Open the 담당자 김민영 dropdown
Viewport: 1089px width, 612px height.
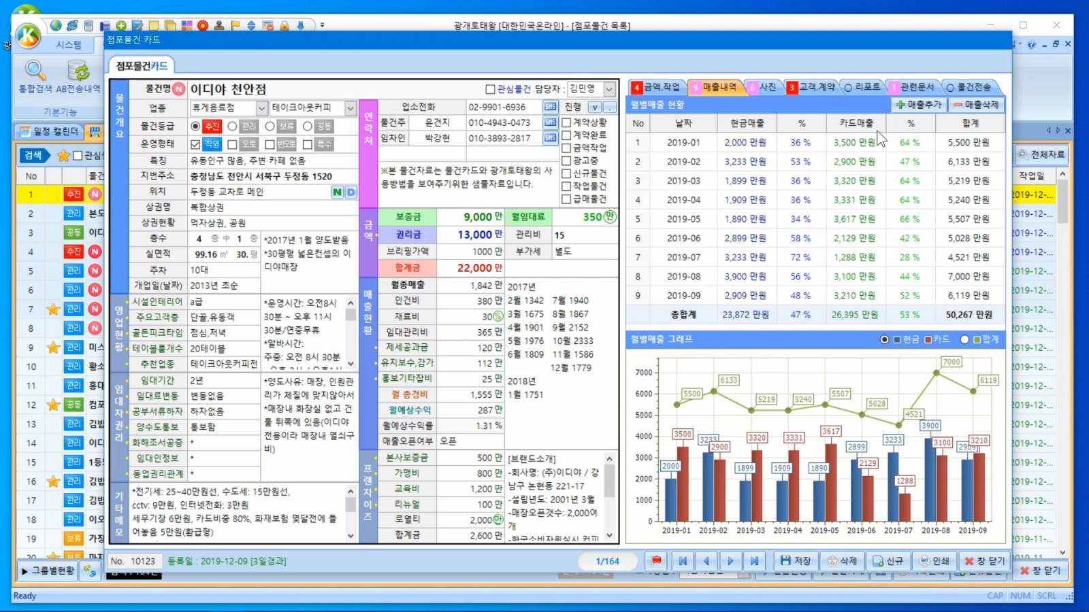click(x=609, y=89)
